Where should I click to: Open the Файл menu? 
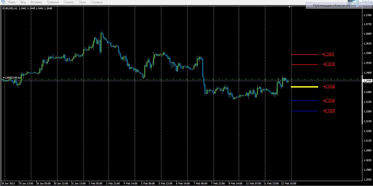(x=12, y=2)
